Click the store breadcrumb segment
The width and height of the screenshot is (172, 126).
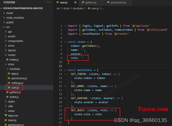point(66,8)
